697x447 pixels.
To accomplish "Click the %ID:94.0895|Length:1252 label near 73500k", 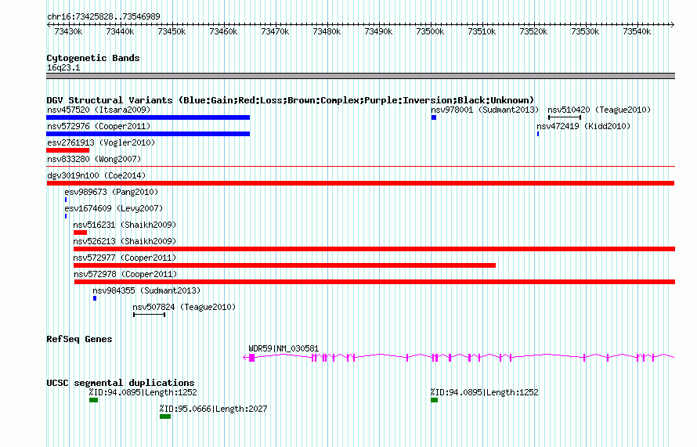I will coord(484,392).
